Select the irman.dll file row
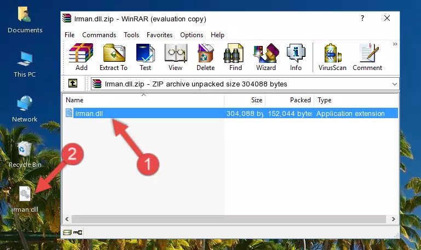Viewport: 421px width, 250px height. (x=230, y=113)
